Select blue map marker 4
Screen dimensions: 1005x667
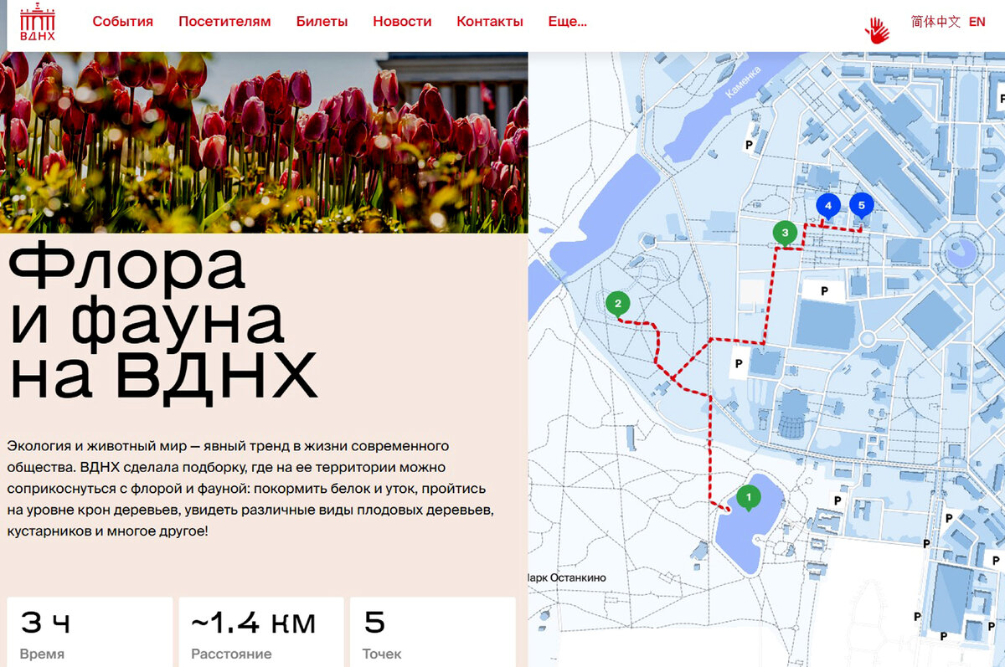(x=827, y=206)
